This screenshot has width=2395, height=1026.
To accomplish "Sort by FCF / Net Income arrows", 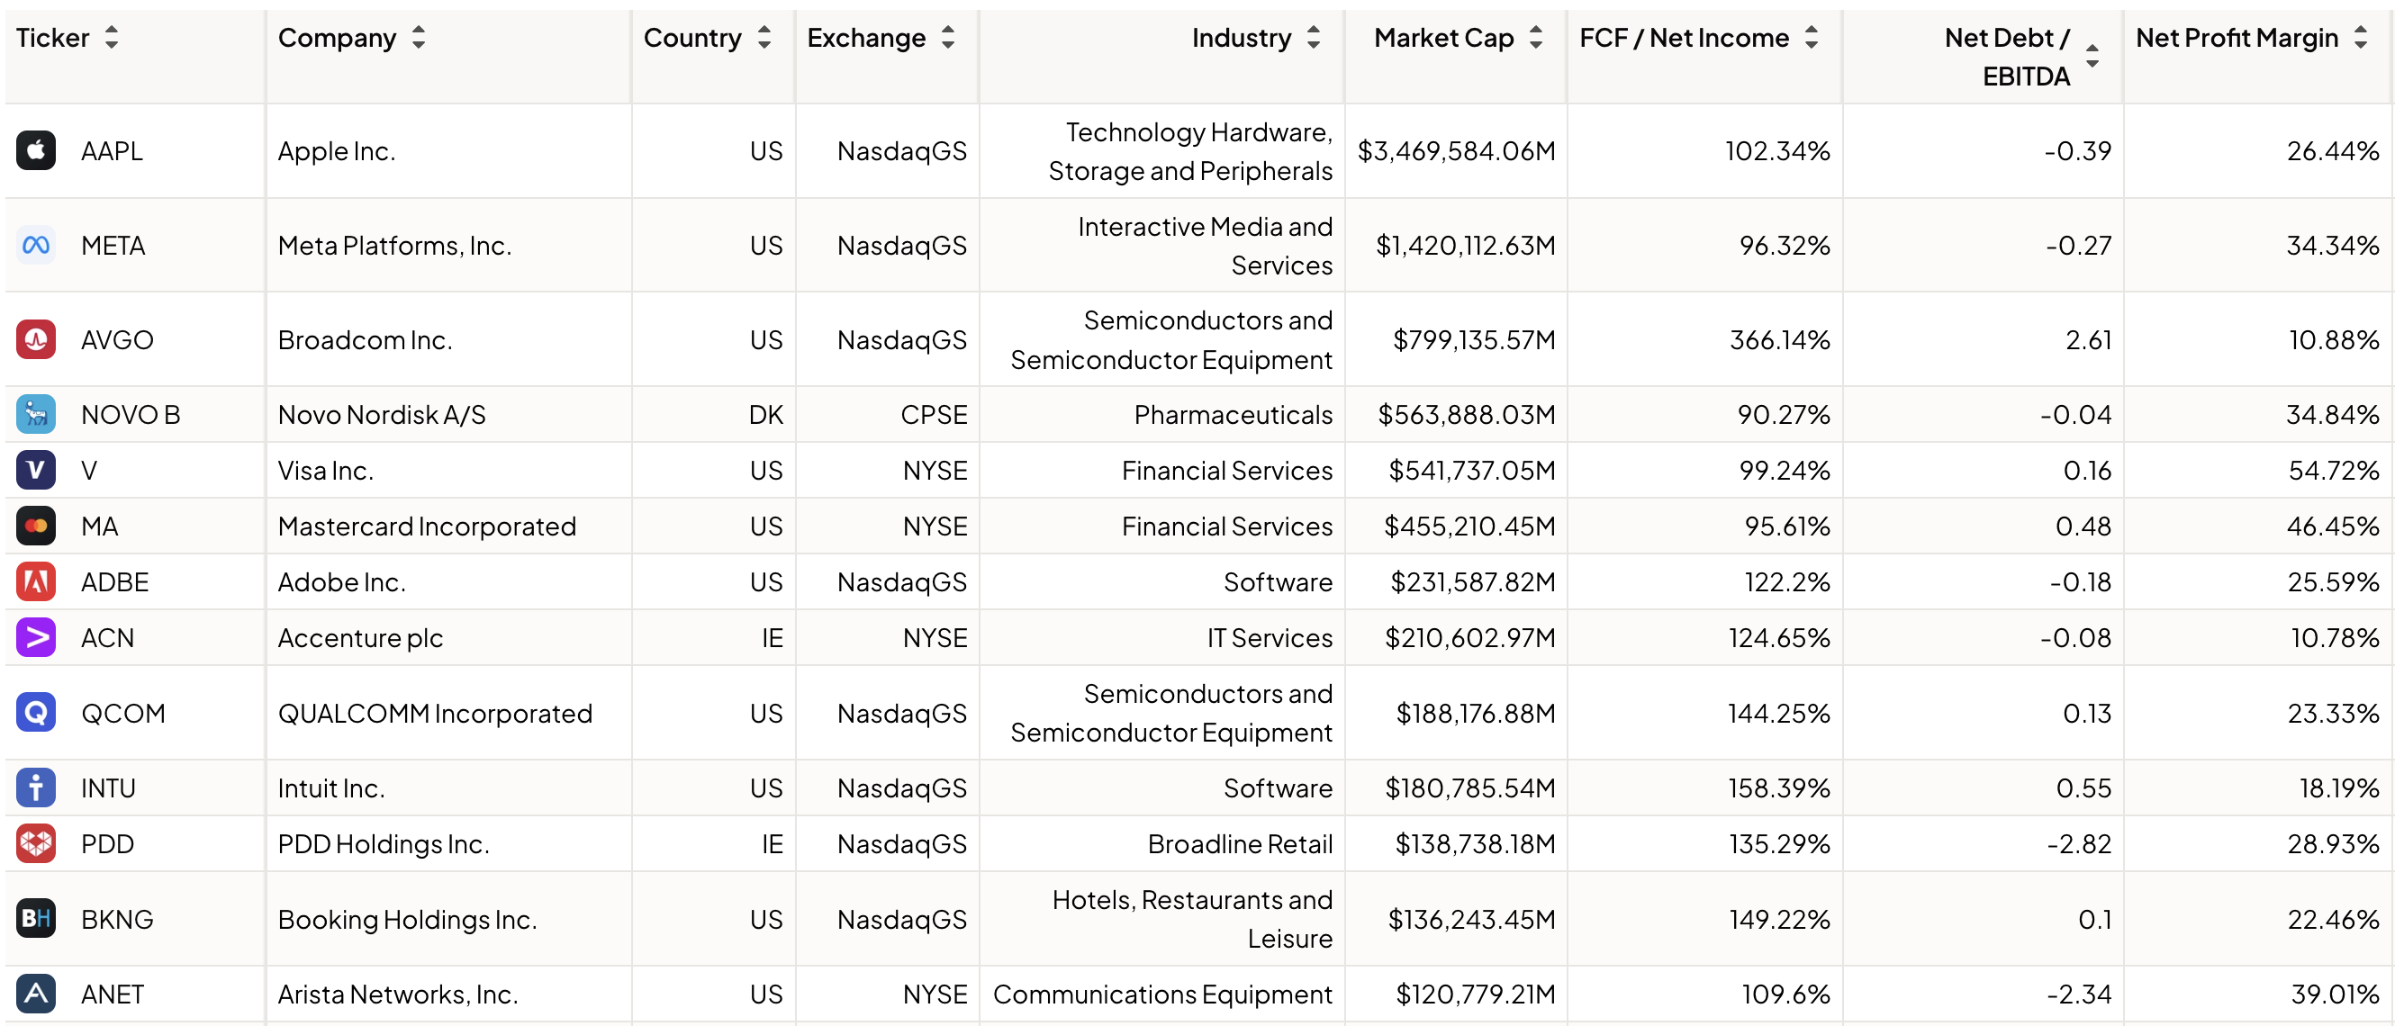I will pos(1812,37).
